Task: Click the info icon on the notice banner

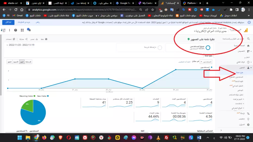Action: (x=249, y=22)
